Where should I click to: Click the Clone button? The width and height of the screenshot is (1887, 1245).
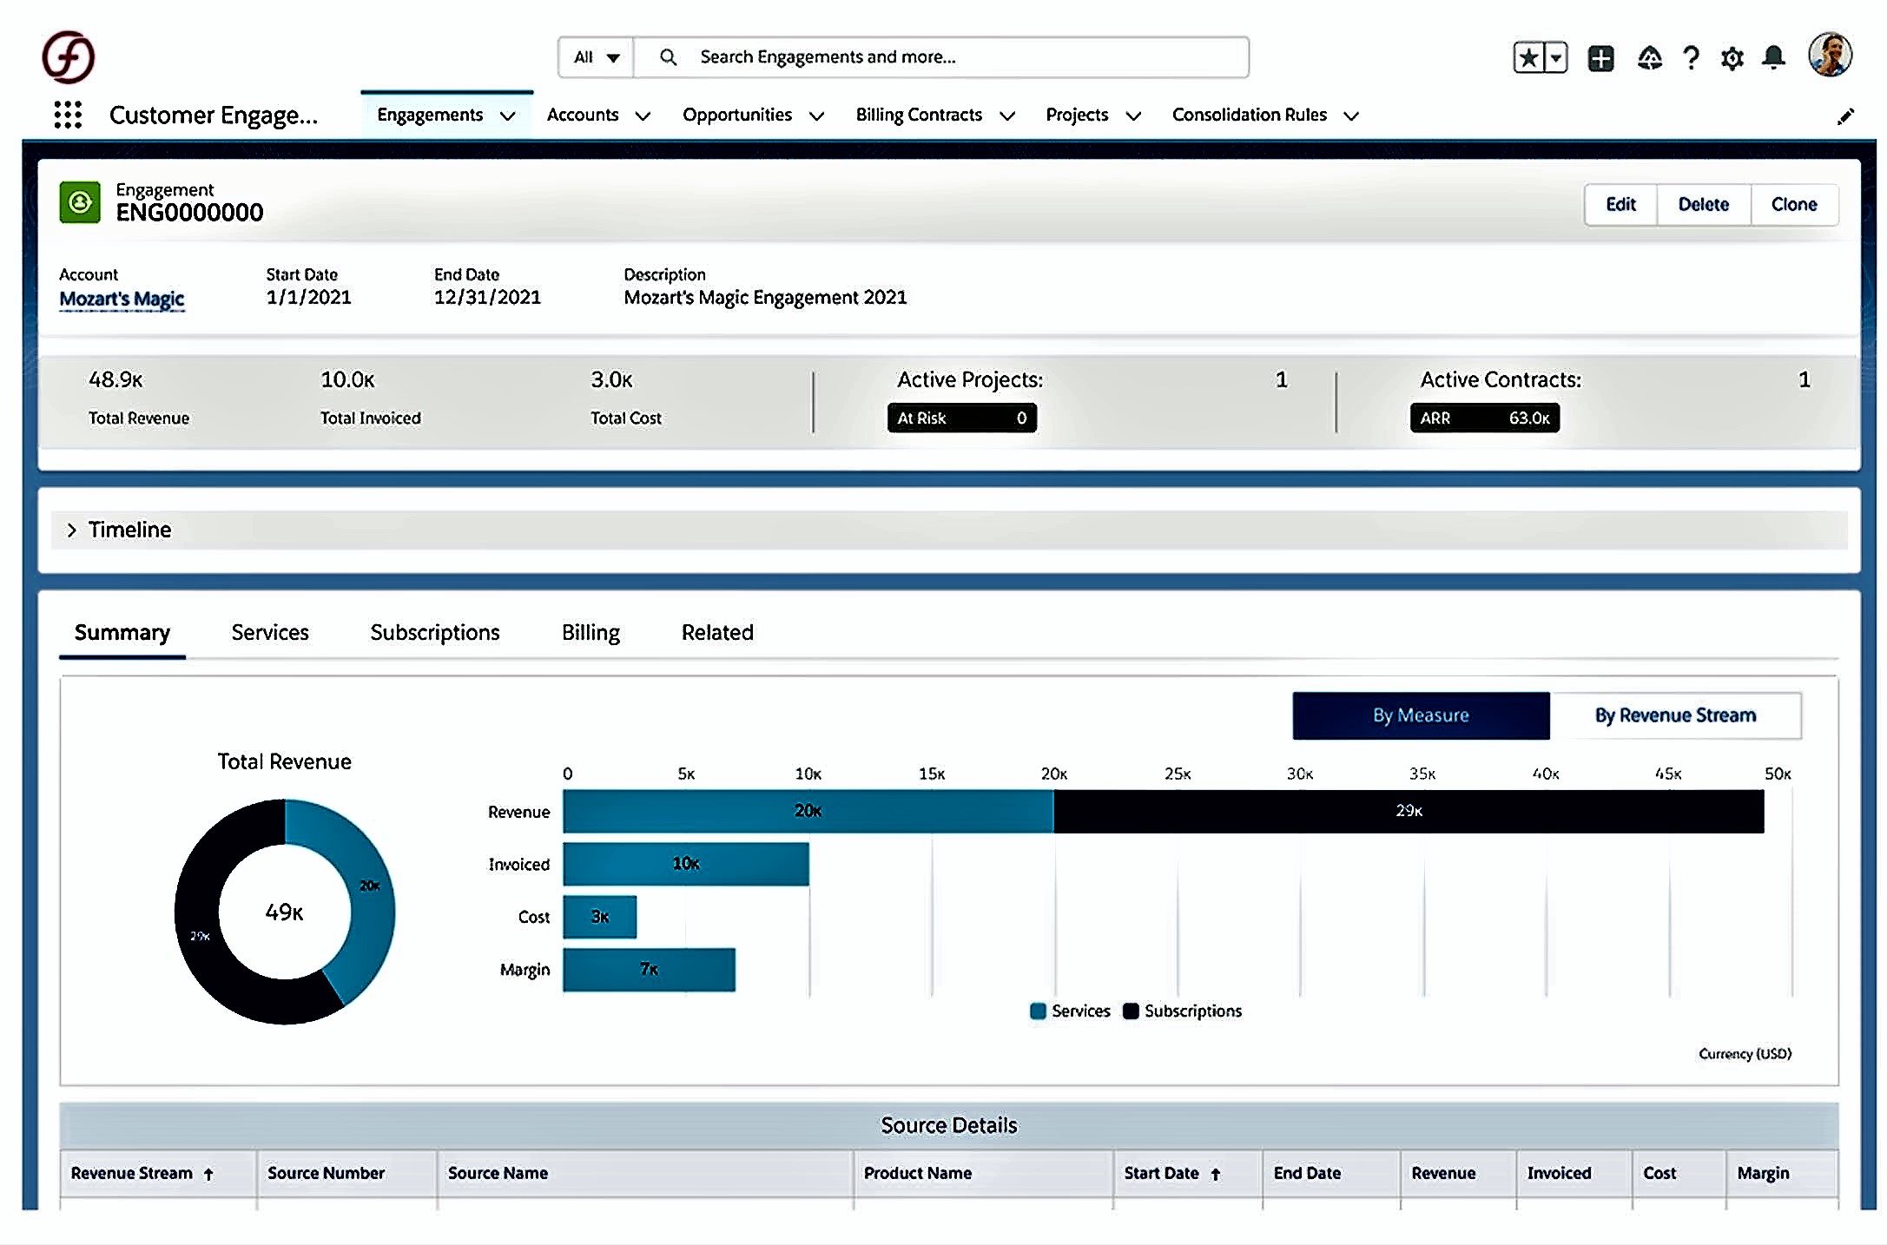click(1793, 205)
